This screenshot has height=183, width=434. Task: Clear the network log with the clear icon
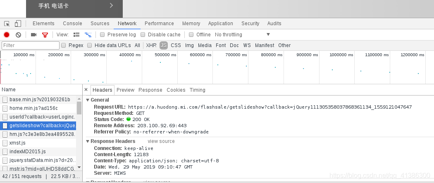[18, 35]
